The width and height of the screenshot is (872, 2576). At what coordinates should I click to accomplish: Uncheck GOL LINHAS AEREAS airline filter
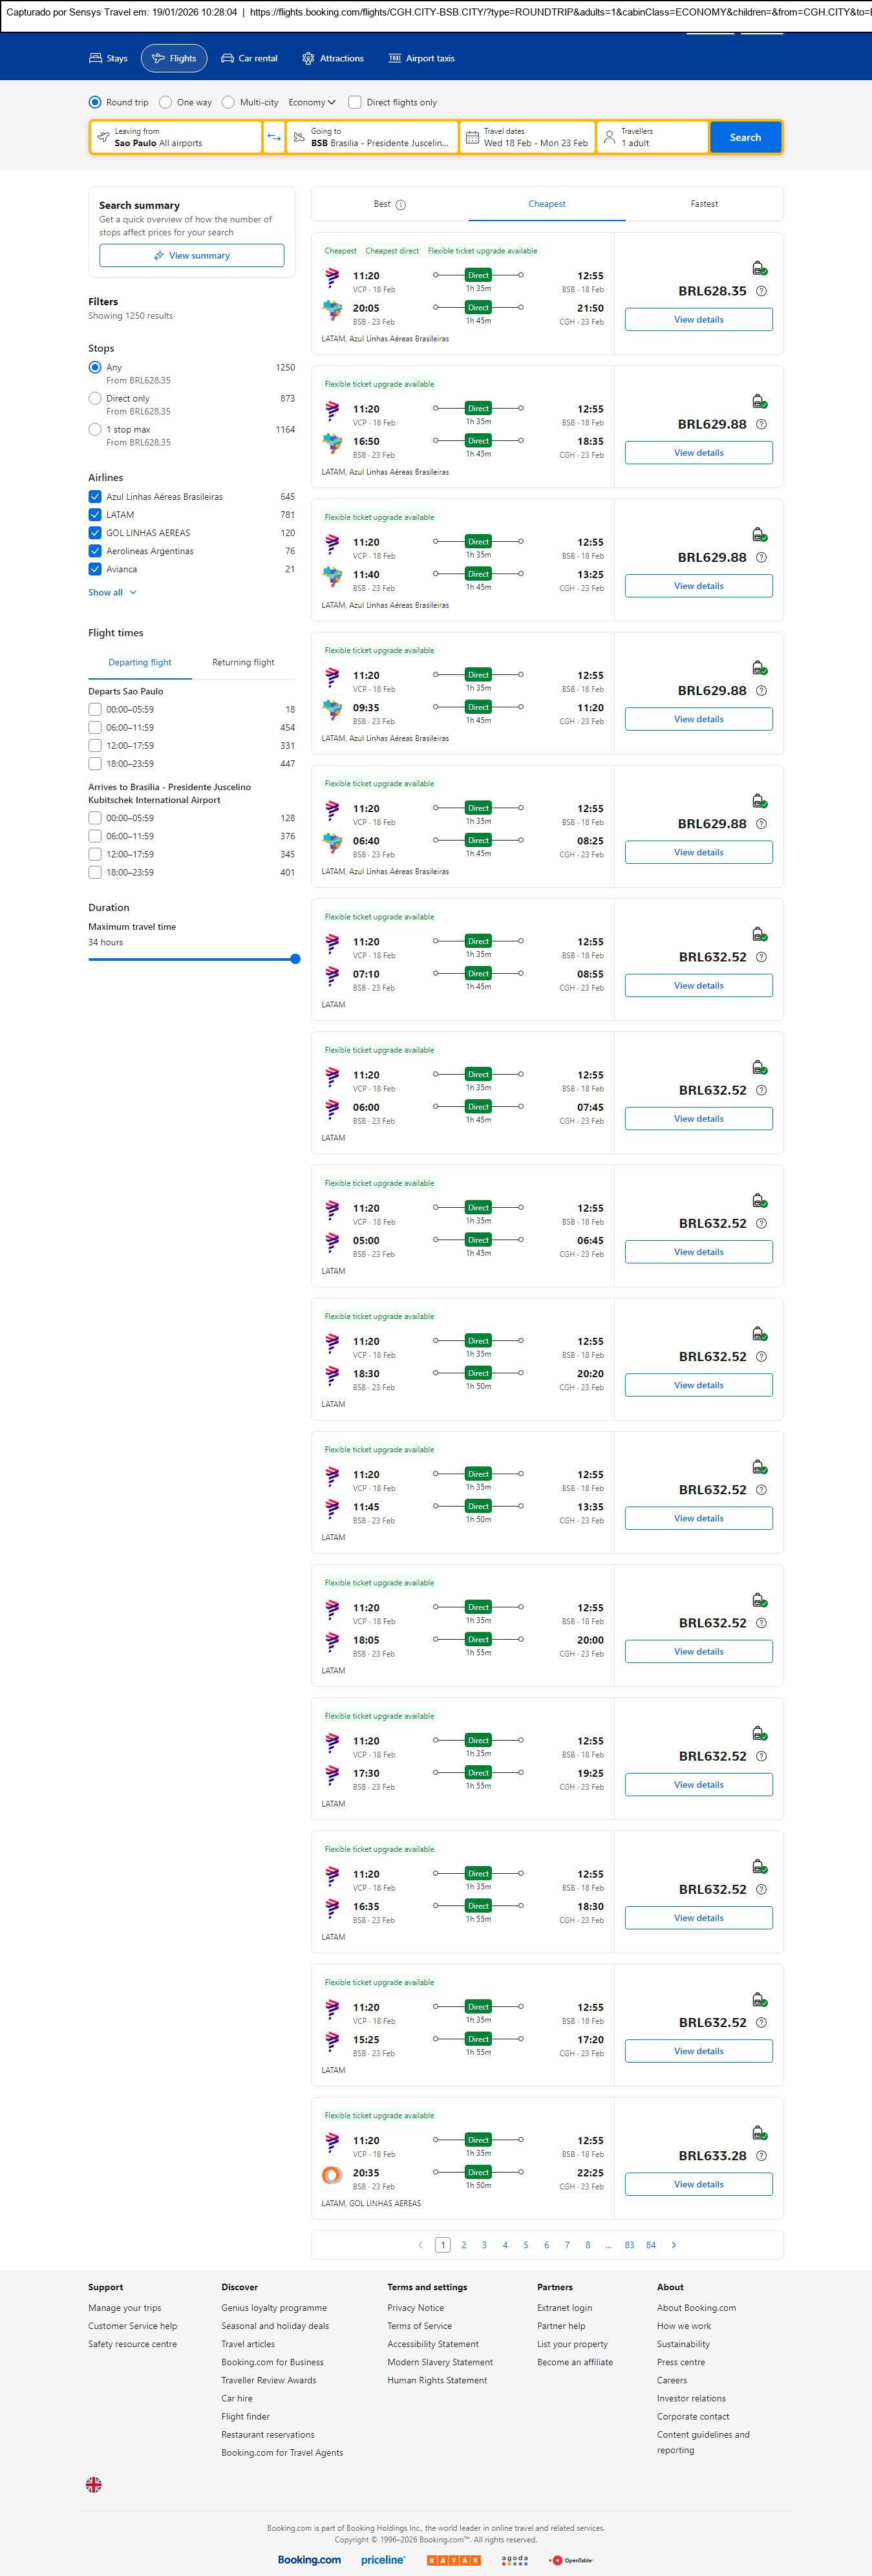coord(95,533)
